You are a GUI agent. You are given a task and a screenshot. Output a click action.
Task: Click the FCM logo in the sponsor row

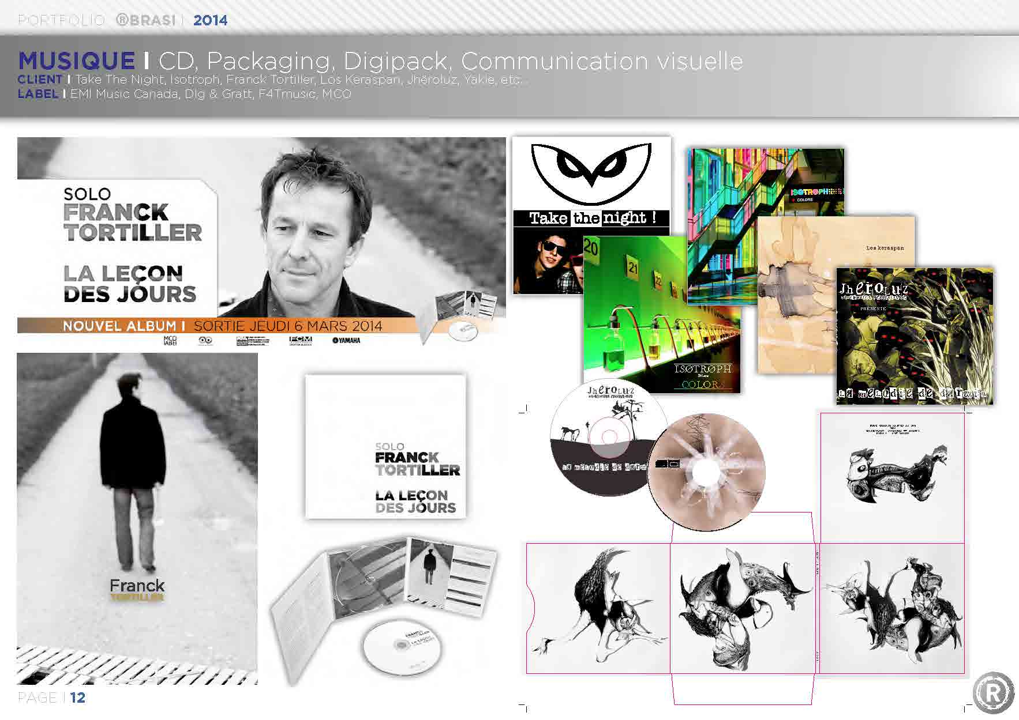(300, 340)
